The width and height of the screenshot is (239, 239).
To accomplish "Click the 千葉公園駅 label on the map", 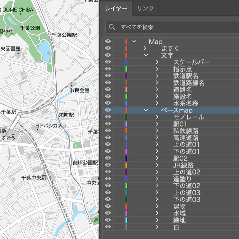I will [x=64, y=35].
